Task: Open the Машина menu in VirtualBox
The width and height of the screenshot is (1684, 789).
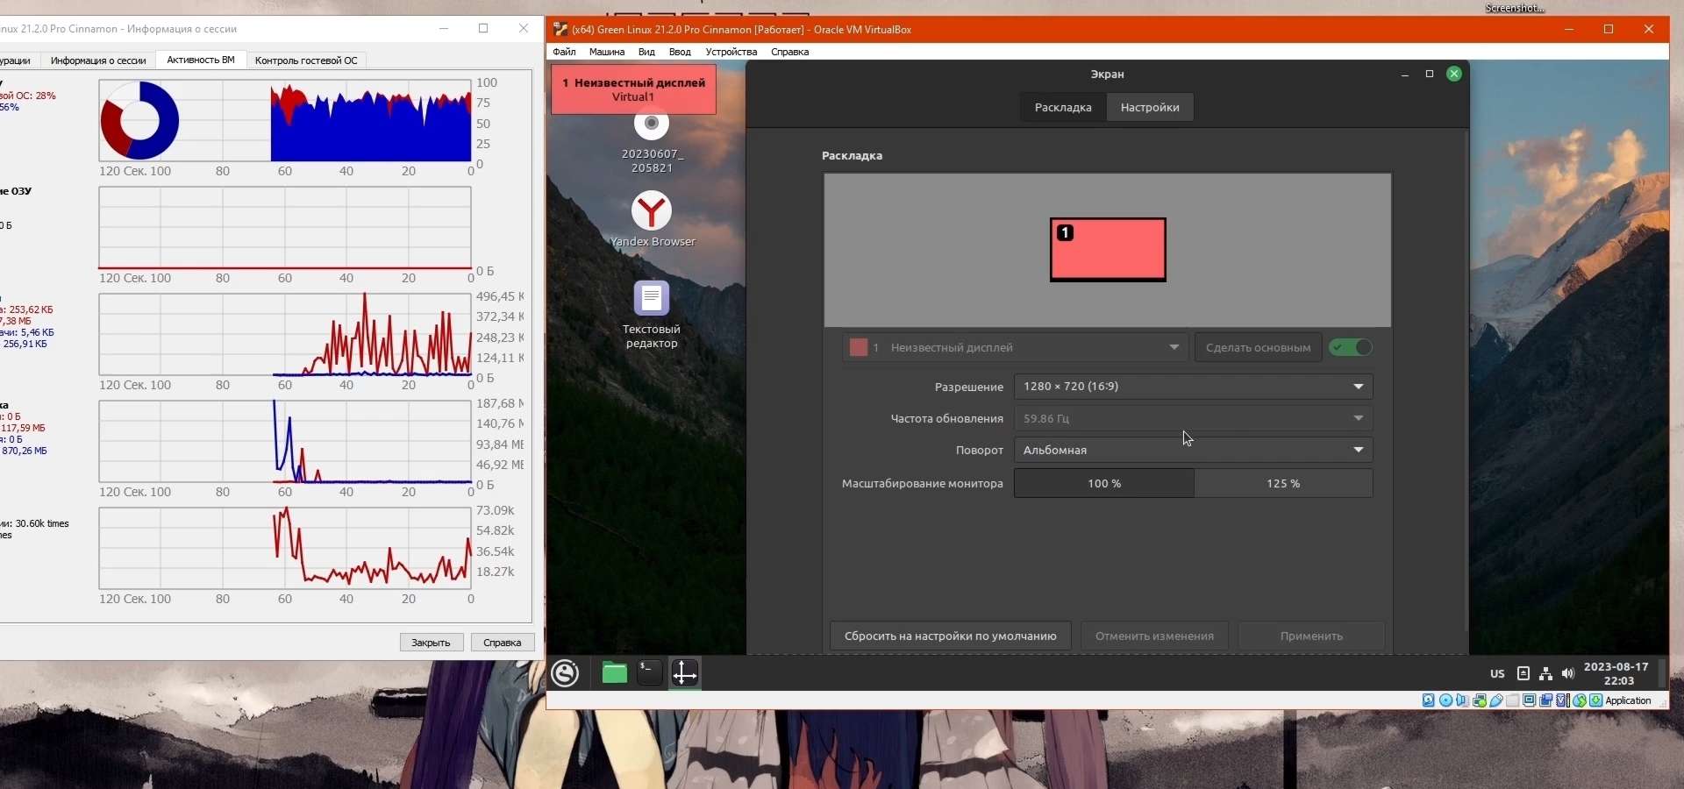Action: (x=607, y=52)
